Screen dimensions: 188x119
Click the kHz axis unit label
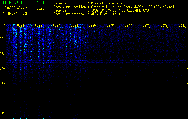click(x=3, y=24)
